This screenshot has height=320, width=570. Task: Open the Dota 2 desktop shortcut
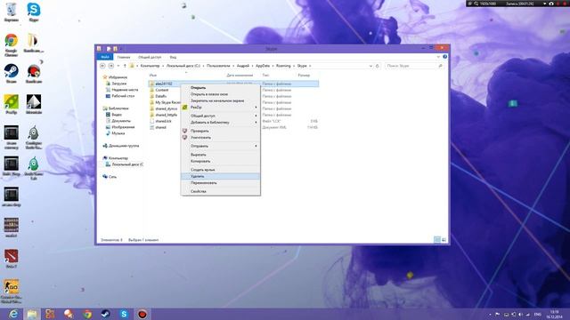click(x=12, y=258)
